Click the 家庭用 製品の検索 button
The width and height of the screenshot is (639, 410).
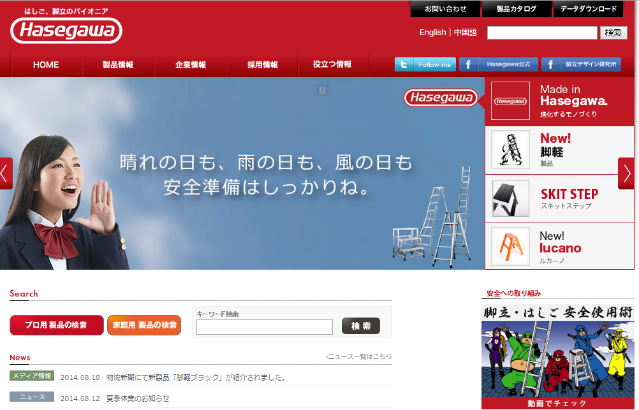tap(144, 325)
